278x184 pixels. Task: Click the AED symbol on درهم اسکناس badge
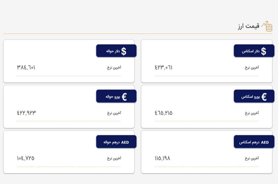[265, 142]
